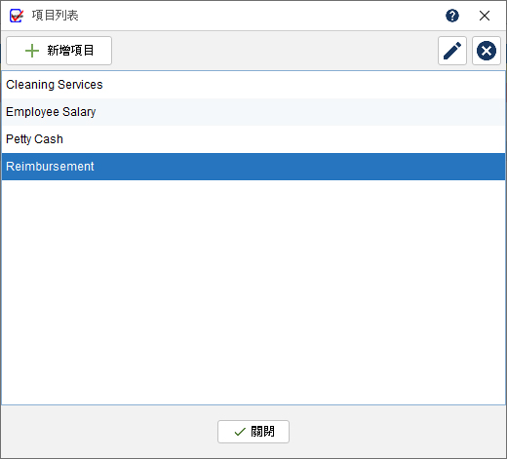Click the 新增項目 button label

[x=70, y=51]
